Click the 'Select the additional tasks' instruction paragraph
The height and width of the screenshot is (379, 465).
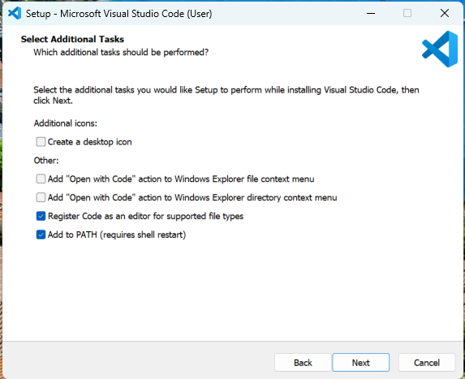pos(226,95)
